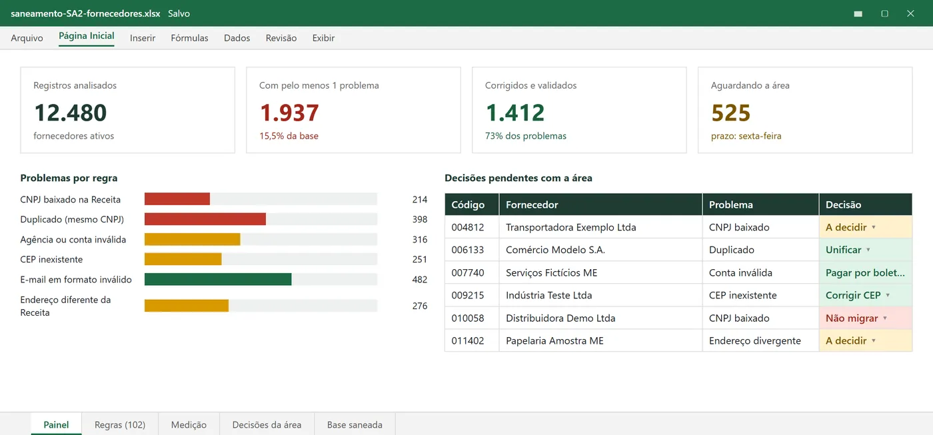Click the value 214 in problems list
933x435 pixels.
[420, 199]
